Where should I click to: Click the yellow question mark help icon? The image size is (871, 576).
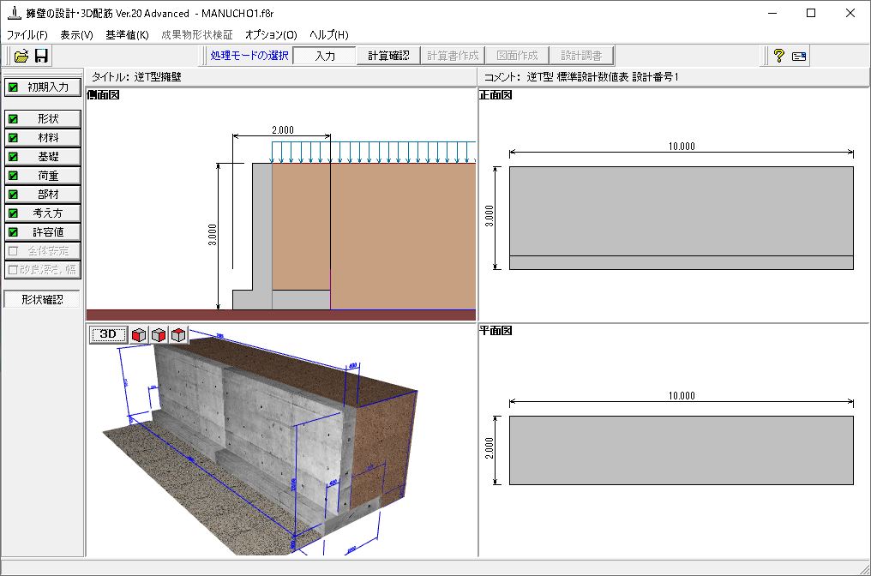[x=778, y=56]
